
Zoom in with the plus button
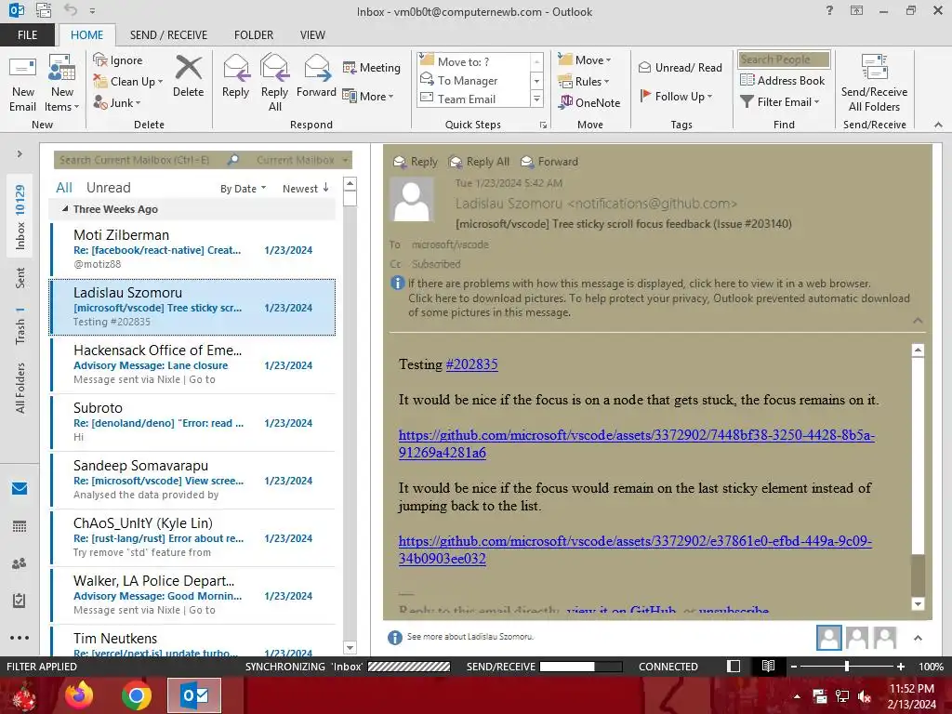click(x=901, y=666)
